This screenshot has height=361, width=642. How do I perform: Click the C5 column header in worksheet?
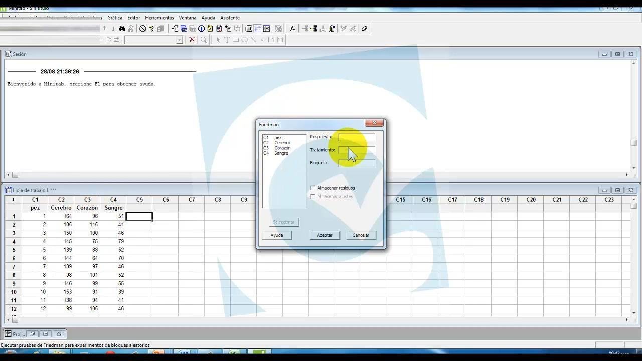point(139,200)
